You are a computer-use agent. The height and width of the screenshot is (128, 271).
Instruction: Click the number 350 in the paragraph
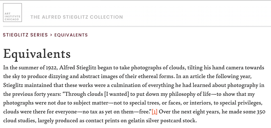coord(261,112)
